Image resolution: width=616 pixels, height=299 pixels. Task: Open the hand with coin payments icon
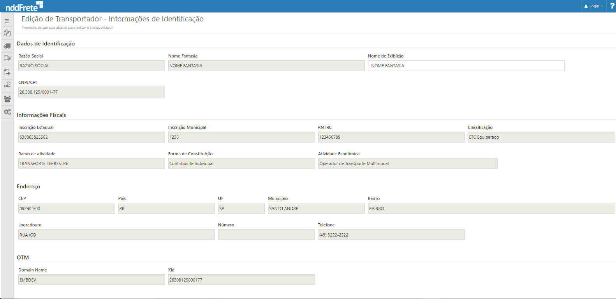[7, 85]
